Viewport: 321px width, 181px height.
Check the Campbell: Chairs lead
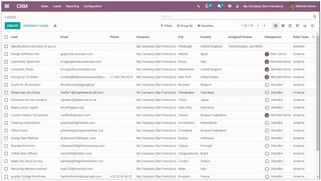click(x=6, y=70)
